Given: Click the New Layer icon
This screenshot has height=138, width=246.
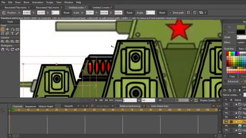Looking at the screenshot, I should click(x=225, y=90).
